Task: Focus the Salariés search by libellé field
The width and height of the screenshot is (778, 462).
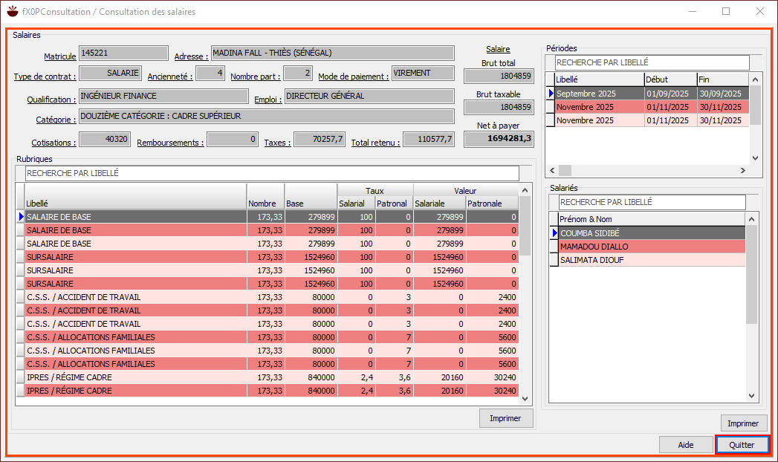Action: tap(651, 202)
